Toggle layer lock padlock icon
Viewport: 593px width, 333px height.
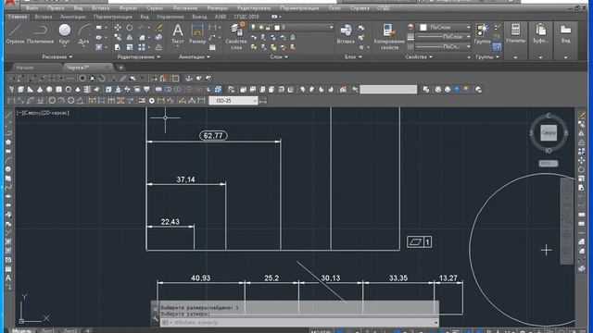pyautogui.click(x=268, y=27)
